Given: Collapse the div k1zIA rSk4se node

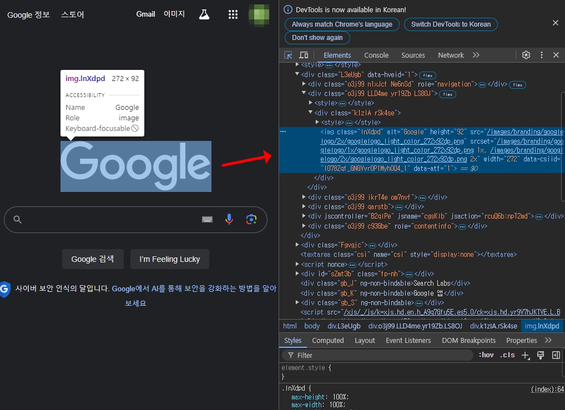Looking at the screenshot, I should (x=310, y=113).
